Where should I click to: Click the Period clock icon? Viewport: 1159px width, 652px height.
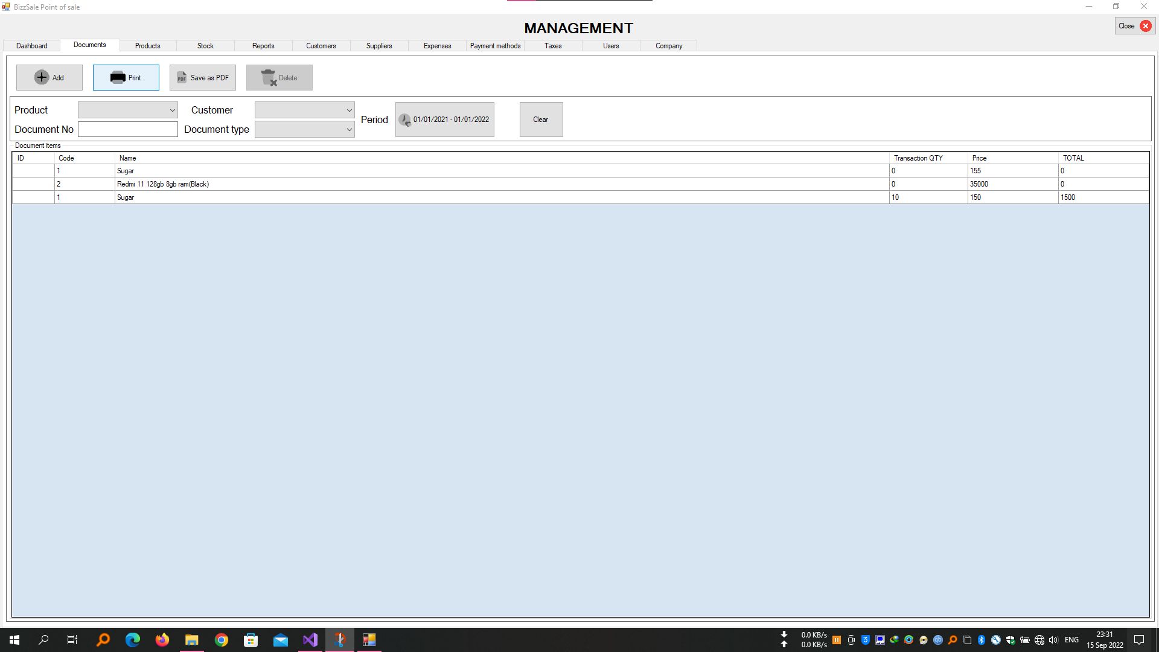[404, 120]
